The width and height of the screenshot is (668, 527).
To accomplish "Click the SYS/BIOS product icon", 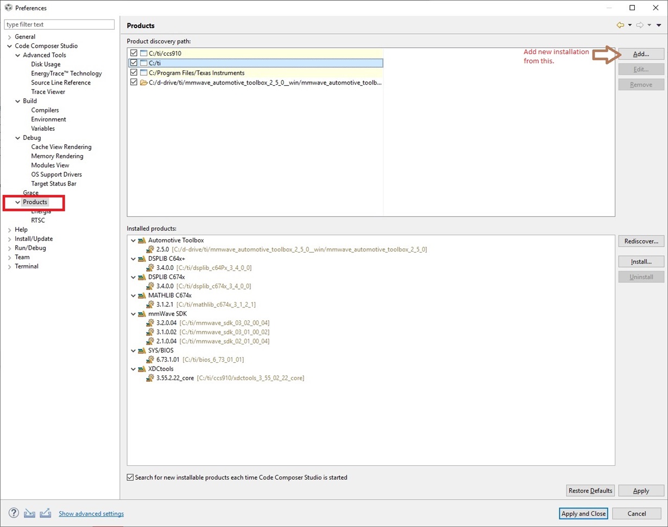I will [142, 351].
